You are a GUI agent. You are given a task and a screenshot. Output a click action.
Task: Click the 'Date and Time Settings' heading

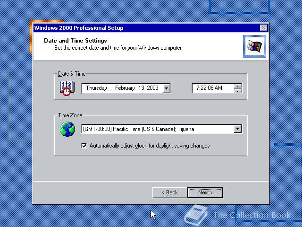click(x=75, y=41)
